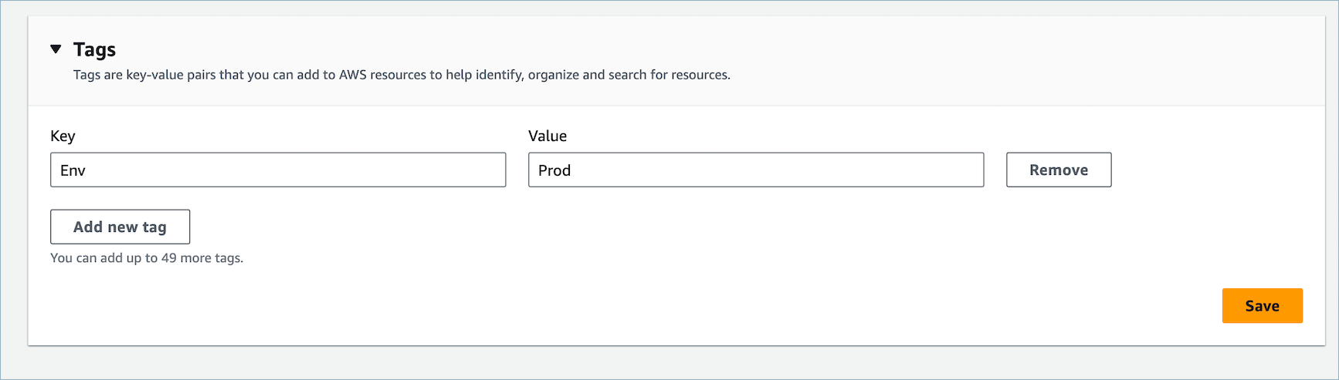Click the 49 more tags hint text

(x=147, y=258)
